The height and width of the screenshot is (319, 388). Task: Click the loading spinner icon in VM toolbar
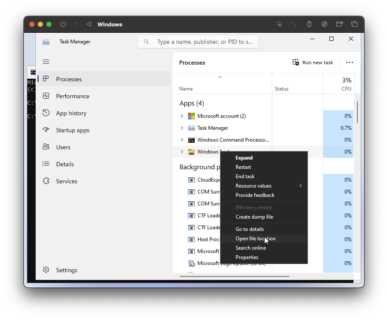pyautogui.click(x=280, y=24)
